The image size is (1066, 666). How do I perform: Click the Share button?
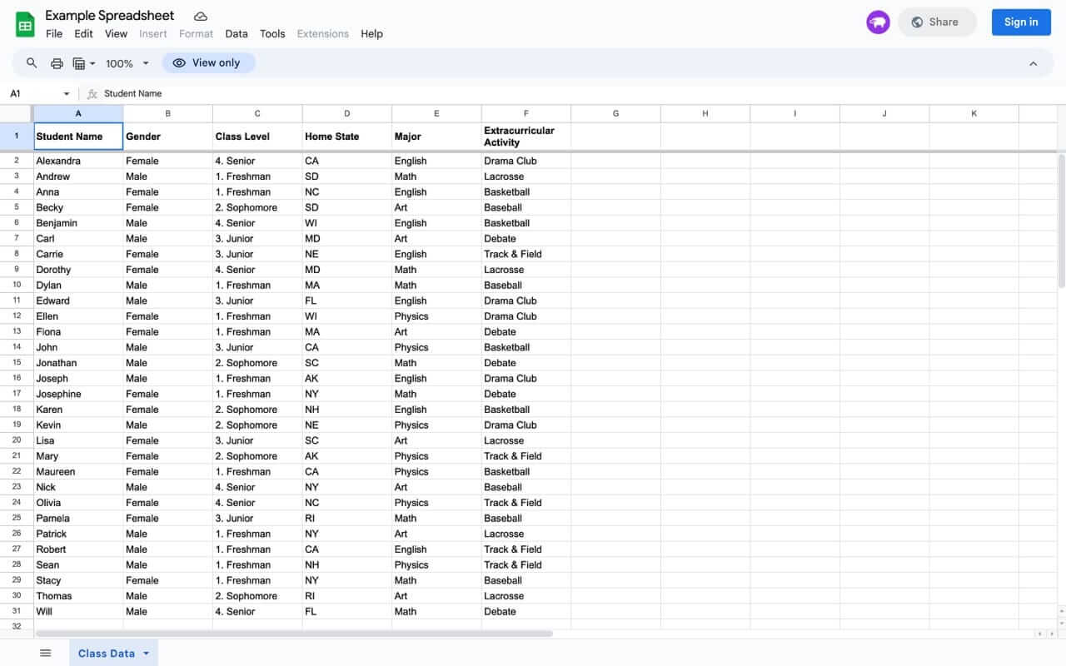point(936,22)
